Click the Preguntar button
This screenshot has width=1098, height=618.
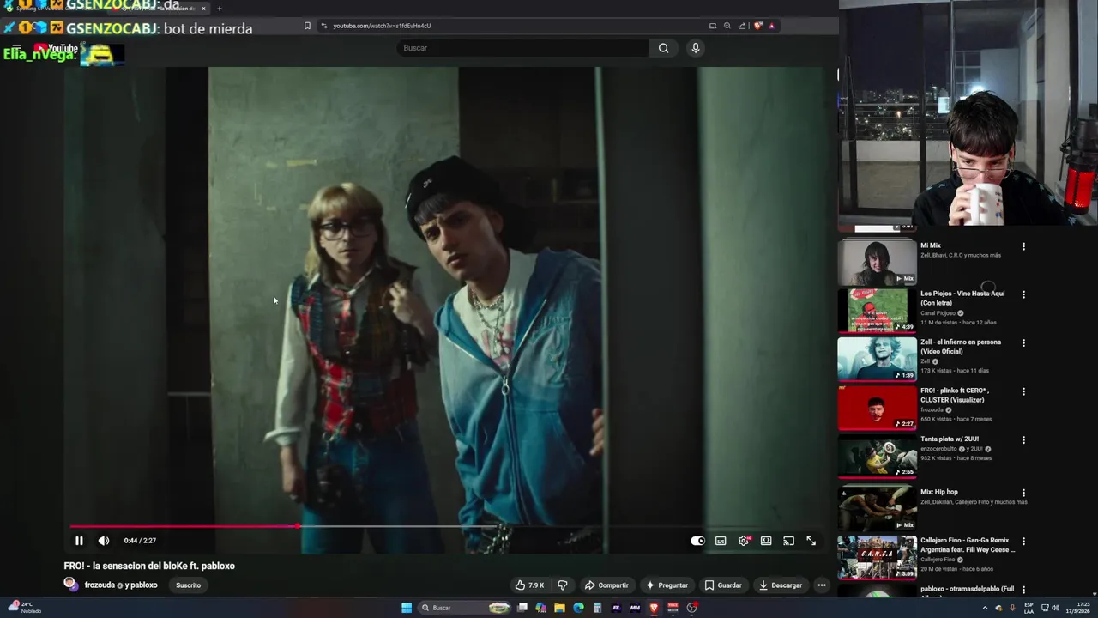click(667, 585)
